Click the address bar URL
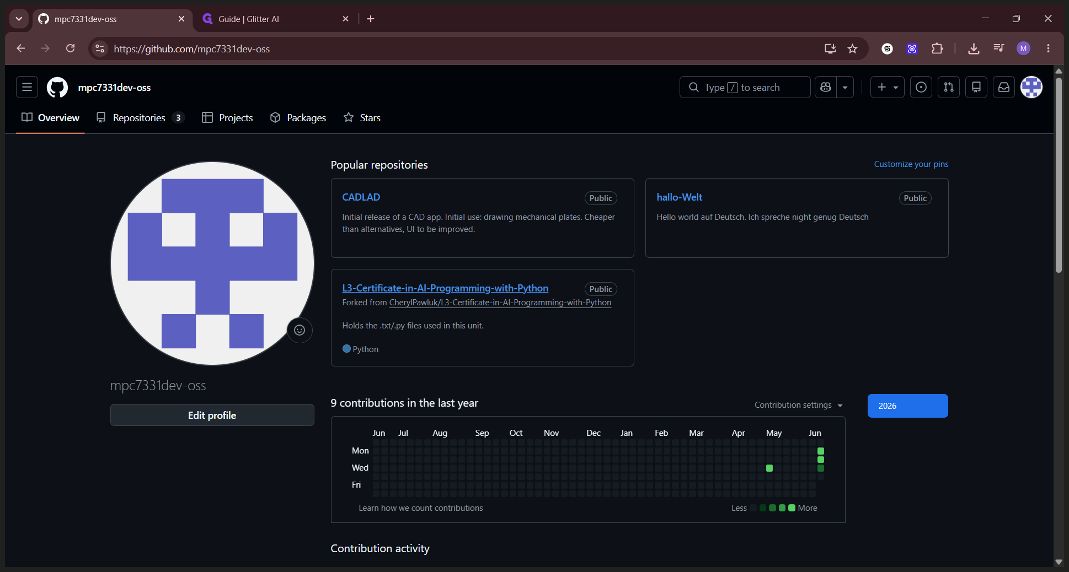Viewport: 1069px width, 572px height. pyautogui.click(x=192, y=48)
